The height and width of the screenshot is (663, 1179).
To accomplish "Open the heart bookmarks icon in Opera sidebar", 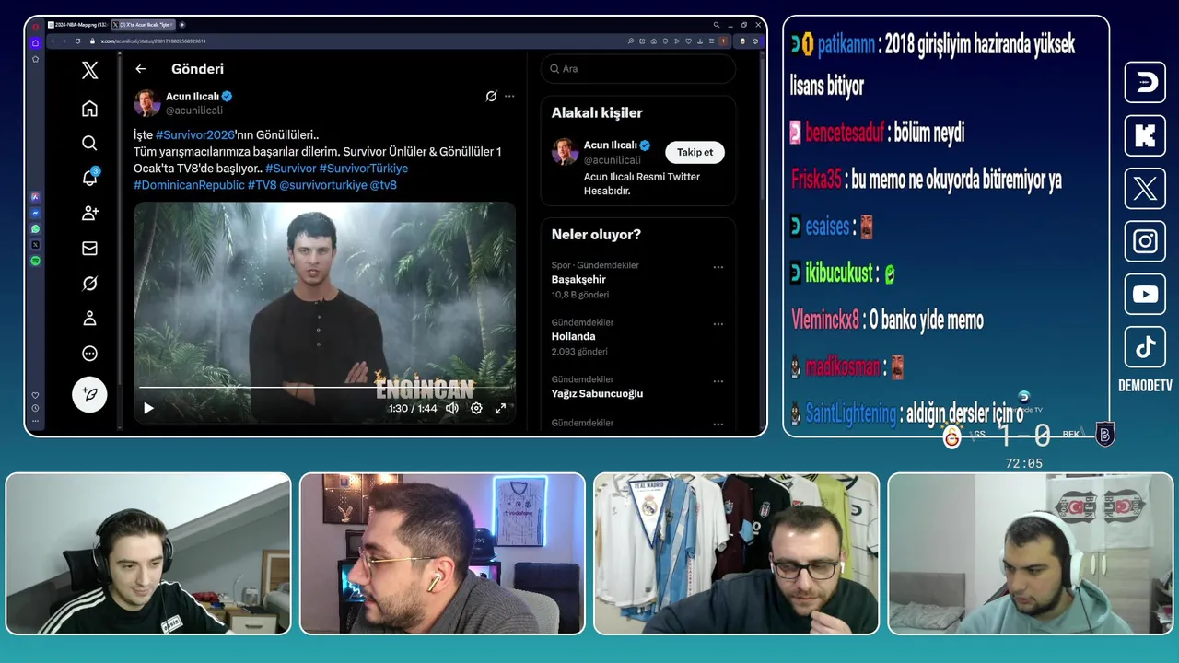I will point(35,395).
